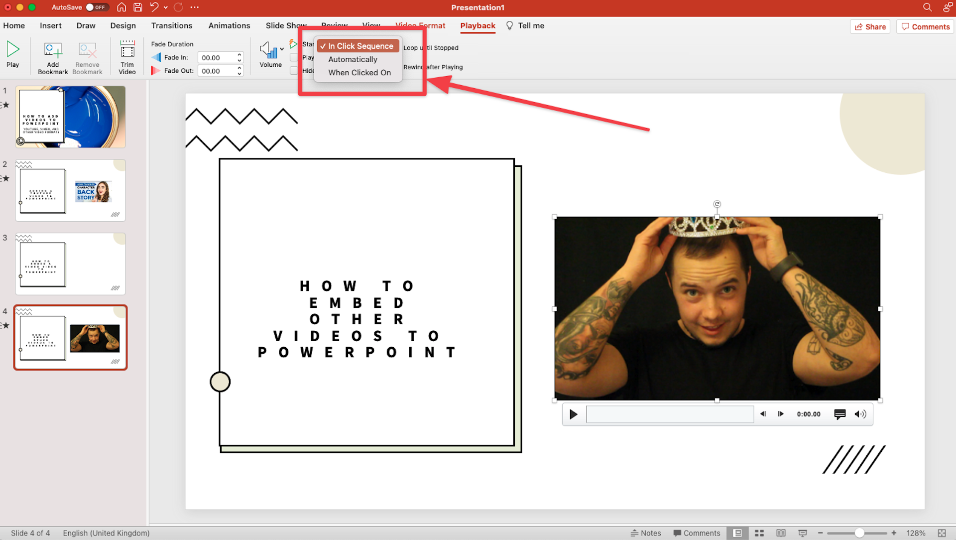Image resolution: width=956 pixels, height=540 pixels.
Task: Switch to Slide Sorter view icon
Action: (x=759, y=533)
